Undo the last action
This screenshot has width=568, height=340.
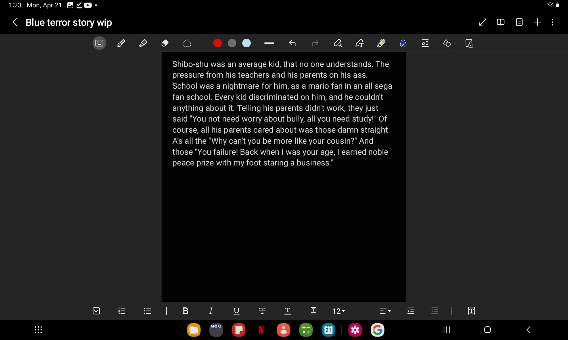pyautogui.click(x=292, y=43)
